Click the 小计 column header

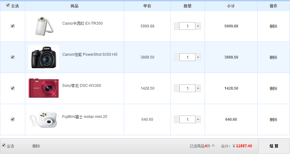(231, 6)
